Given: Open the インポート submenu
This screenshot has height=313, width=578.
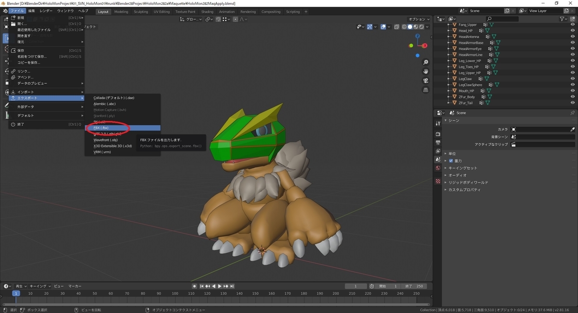Looking at the screenshot, I should click(47, 92).
